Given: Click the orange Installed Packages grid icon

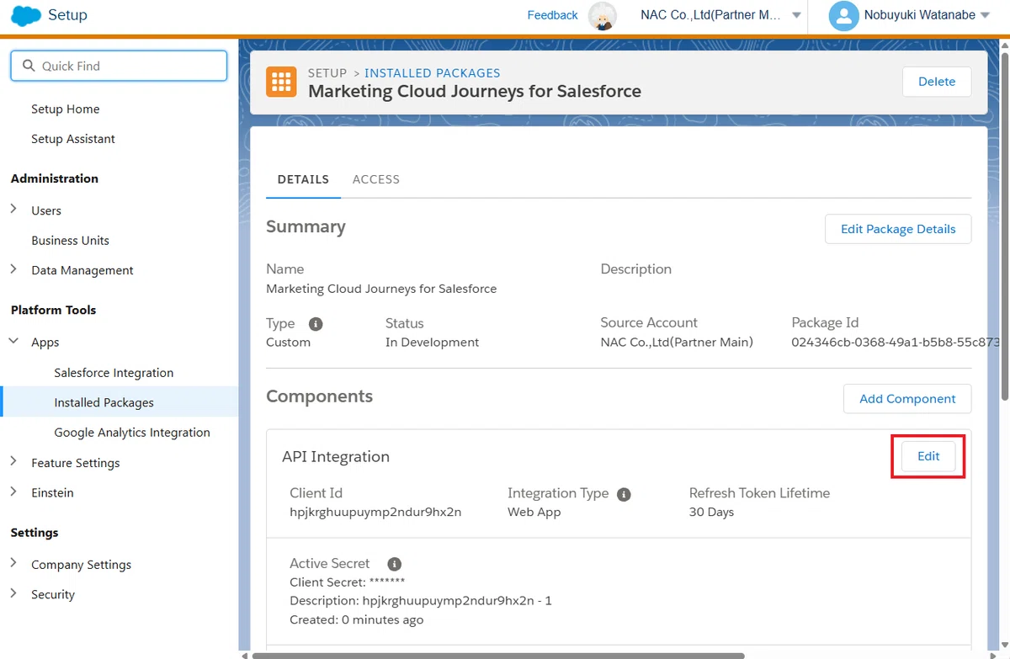Looking at the screenshot, I should tap(281, 82).
